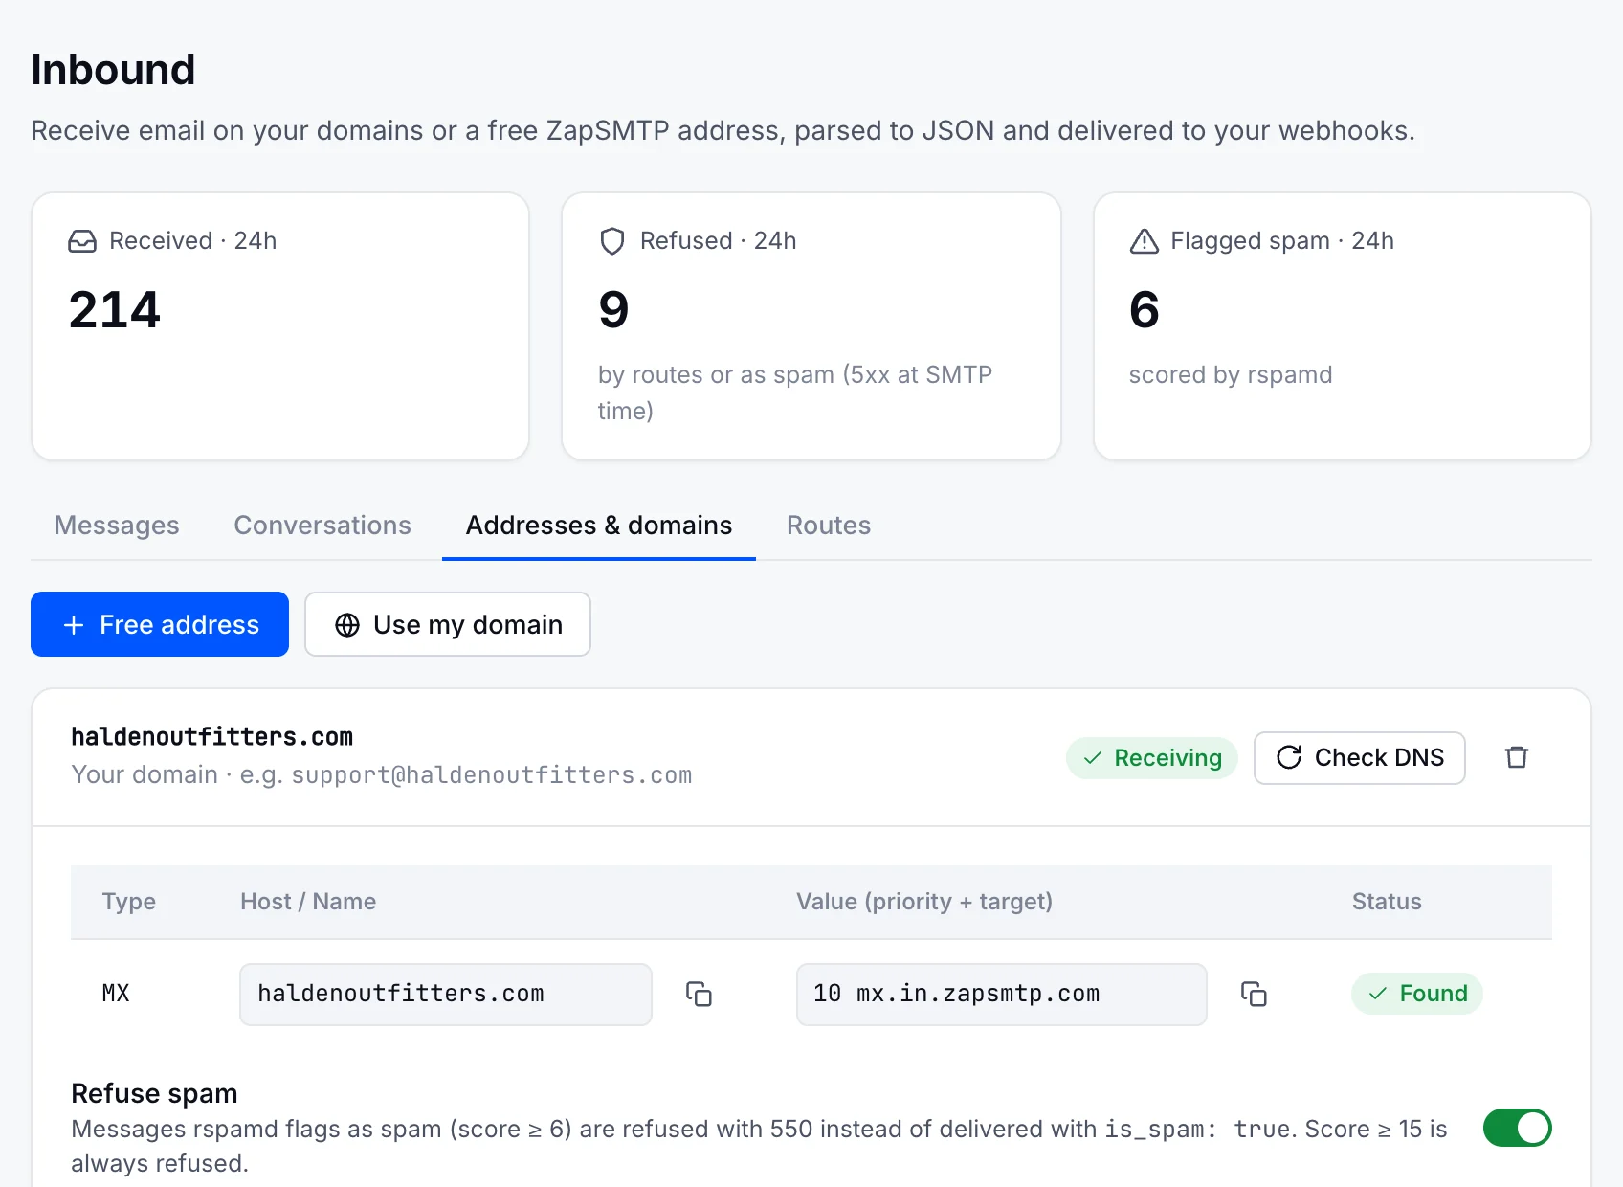Click the Use my domain button

(448, 624)
